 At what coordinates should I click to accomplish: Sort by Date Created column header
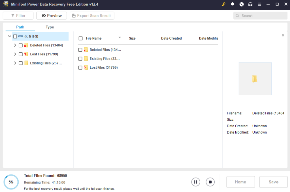[171, 38]
